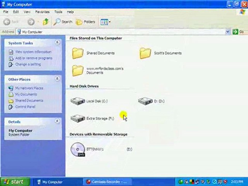
Task: Go up one folder level
Action: click(46, 22)
